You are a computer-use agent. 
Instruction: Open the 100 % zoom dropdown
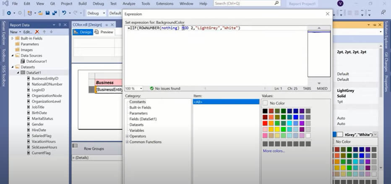[x=141, y=89]
